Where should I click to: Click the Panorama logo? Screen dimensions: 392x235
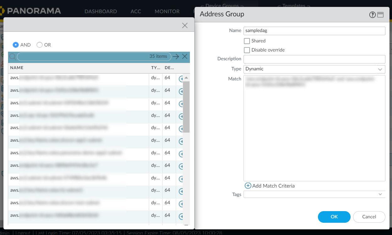[x=30, y=11]
